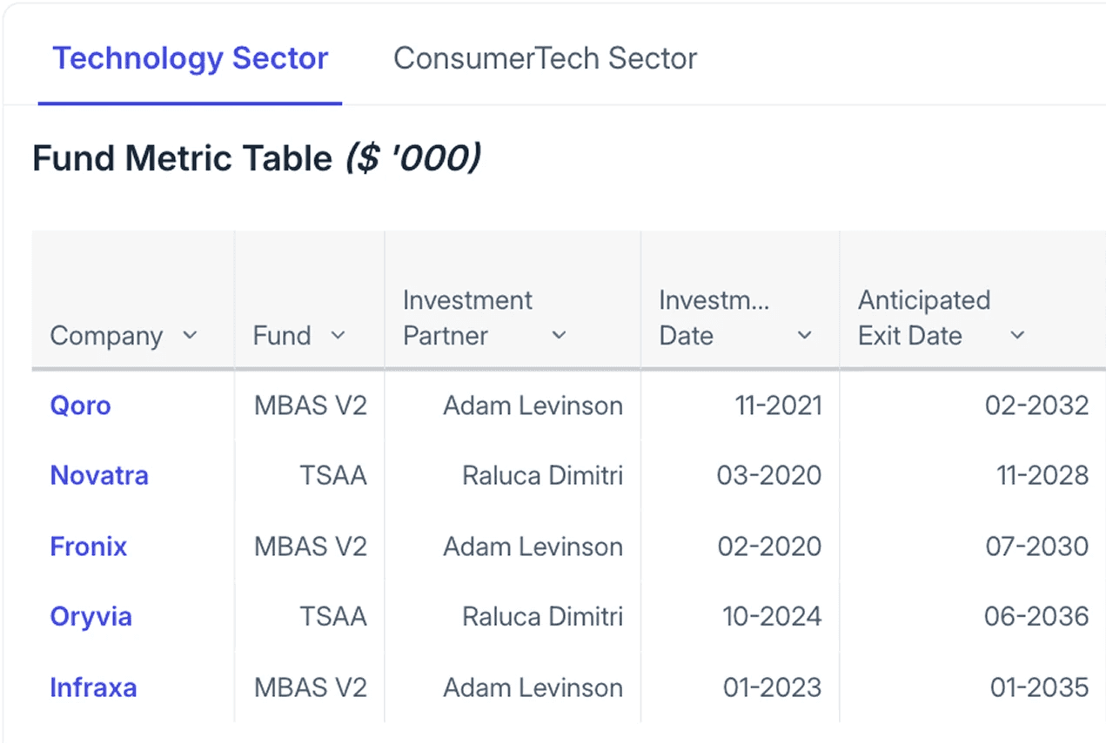Open the Oryvia company link
This screenshot has height=744, width=1106.
pyautogui.click(x=91, y=617)
